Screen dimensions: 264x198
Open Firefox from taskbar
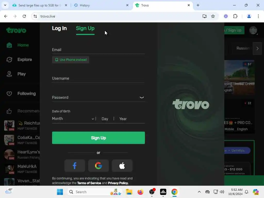click(x=141, y=192)
